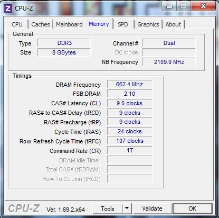Click the 662.4 MHz DRAM Frequency value
The width and height of the screenshot is (219, 218).
130,84
